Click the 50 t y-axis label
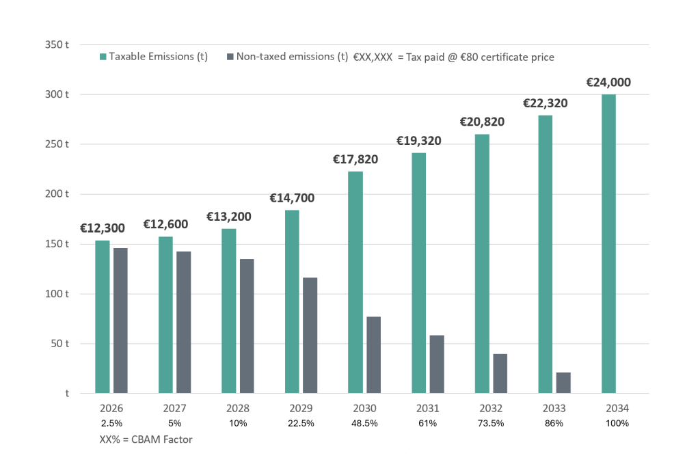700x462 pixels. [60, 344]
